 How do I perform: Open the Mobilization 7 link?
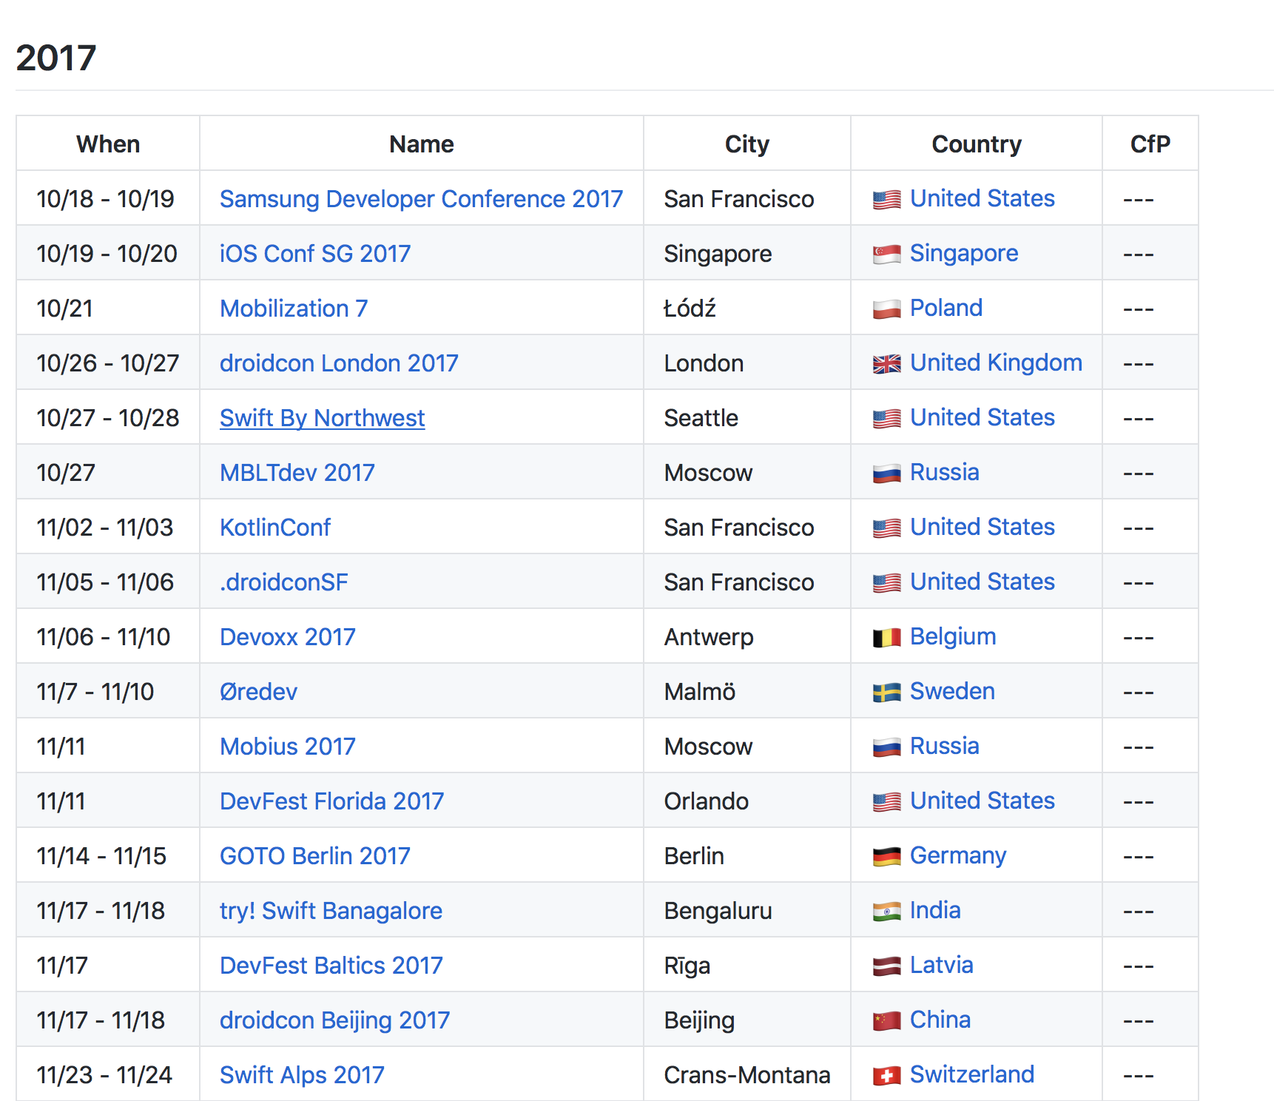[x=293, y=308]
